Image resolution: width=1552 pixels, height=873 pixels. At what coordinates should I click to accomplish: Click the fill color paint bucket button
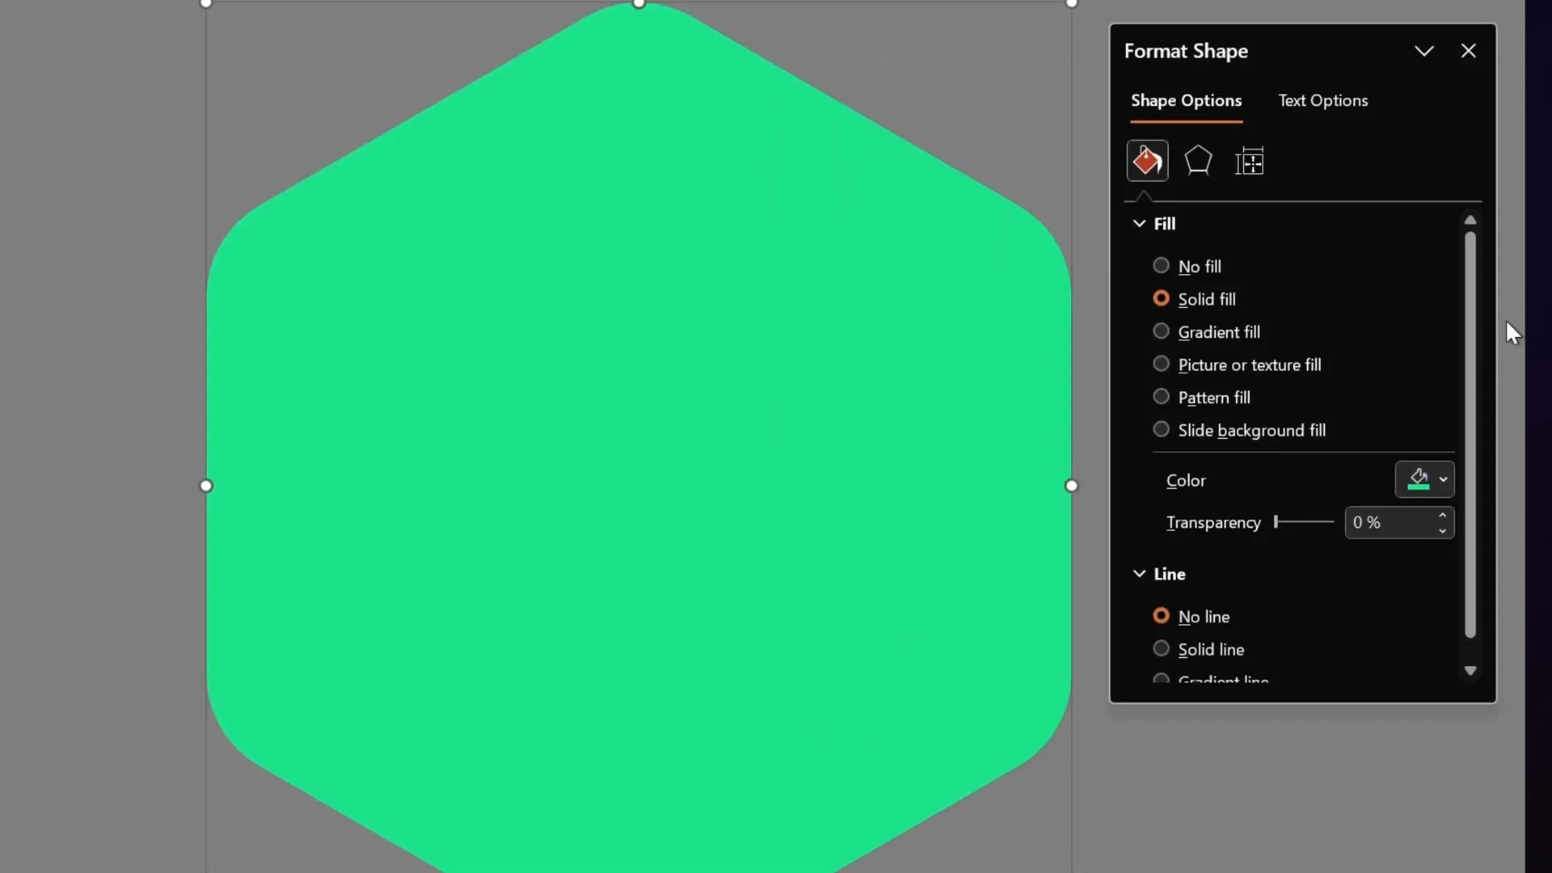click(1418, 479)
